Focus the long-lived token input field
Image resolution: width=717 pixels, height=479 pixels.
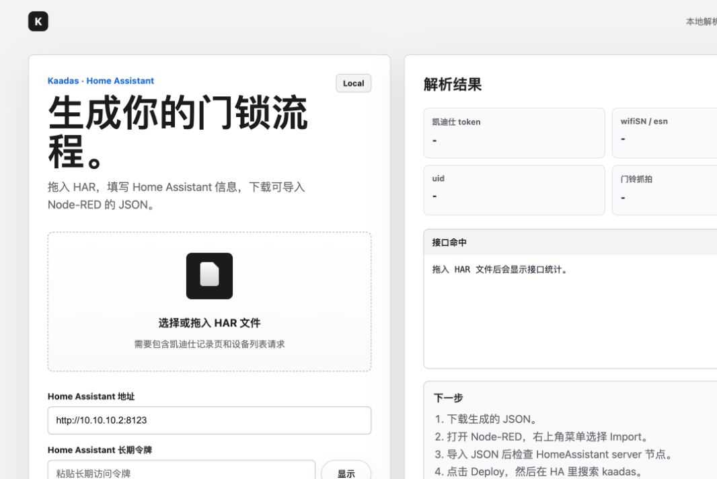(182, 471)
